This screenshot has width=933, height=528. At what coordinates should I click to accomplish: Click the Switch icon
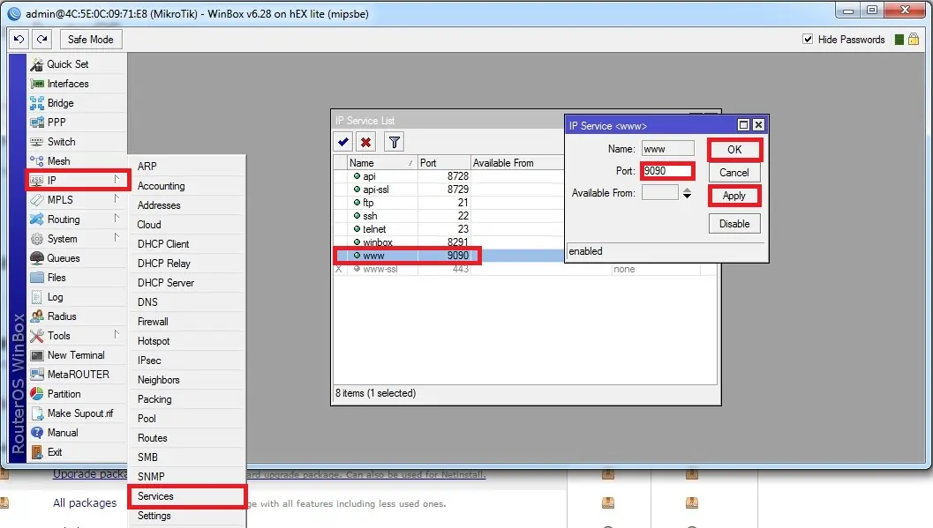coord(37,142)
